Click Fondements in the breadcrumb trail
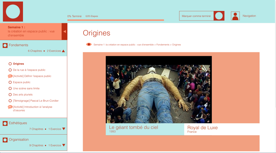Screen dimensions: 276x153 click(x=163, y=45)
